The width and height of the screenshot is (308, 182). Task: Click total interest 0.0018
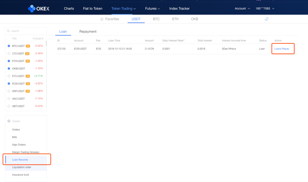[x=201, y=48]
